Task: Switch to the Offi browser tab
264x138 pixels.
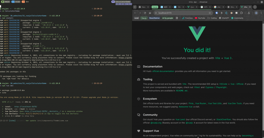Action: click(x=205, y=7)
